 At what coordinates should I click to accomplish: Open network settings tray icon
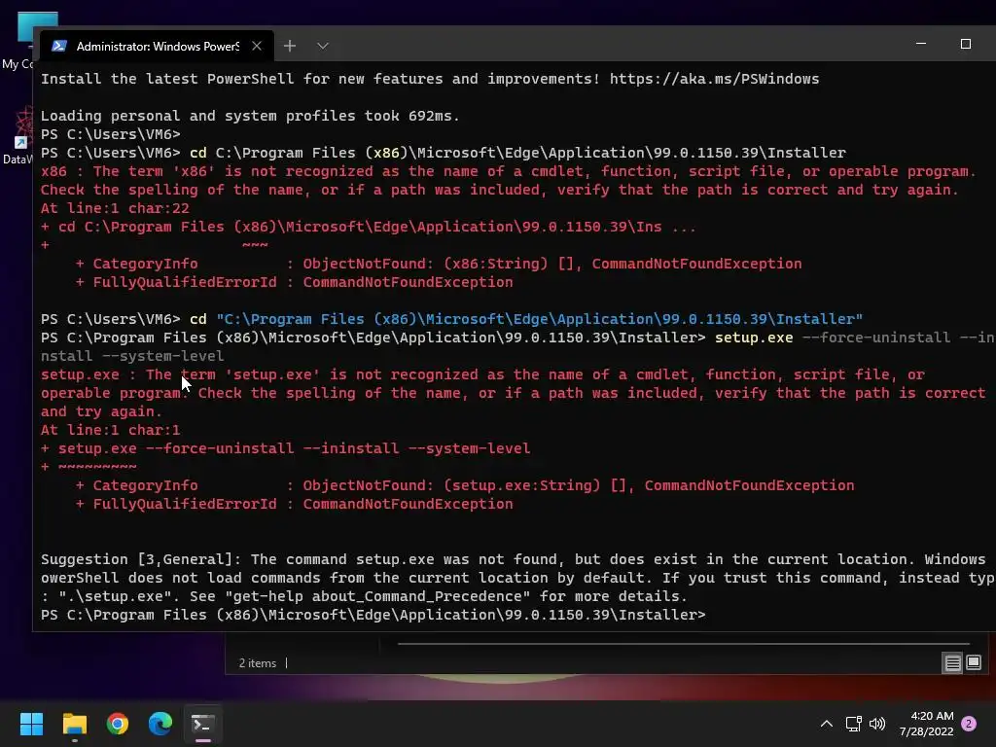(x=853, y=724)
